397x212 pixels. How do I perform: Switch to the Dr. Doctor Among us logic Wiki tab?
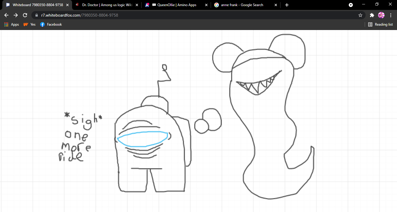107,5
